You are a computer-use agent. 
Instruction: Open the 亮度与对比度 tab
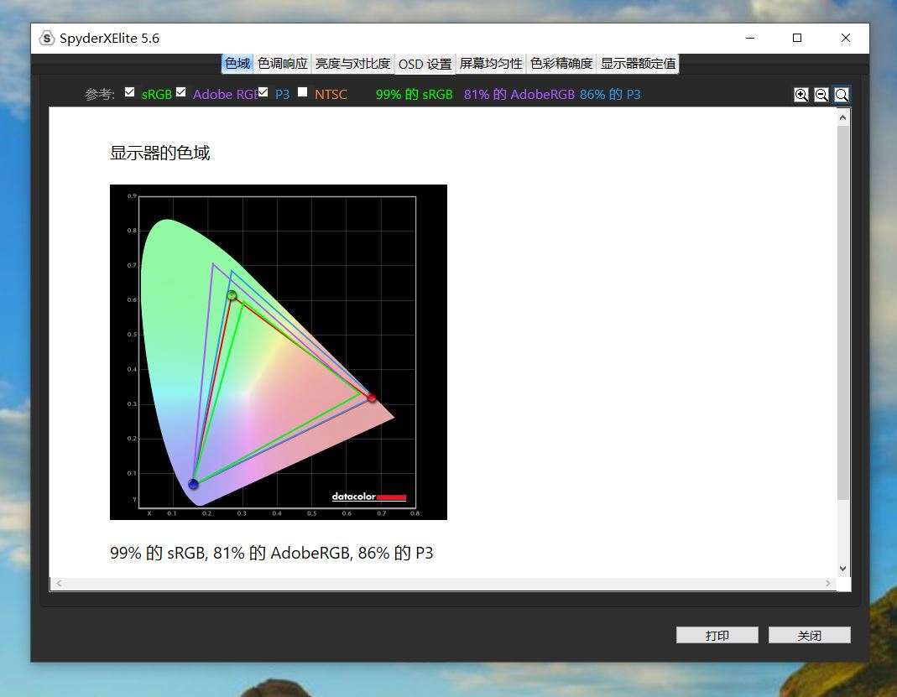point(352,64)
